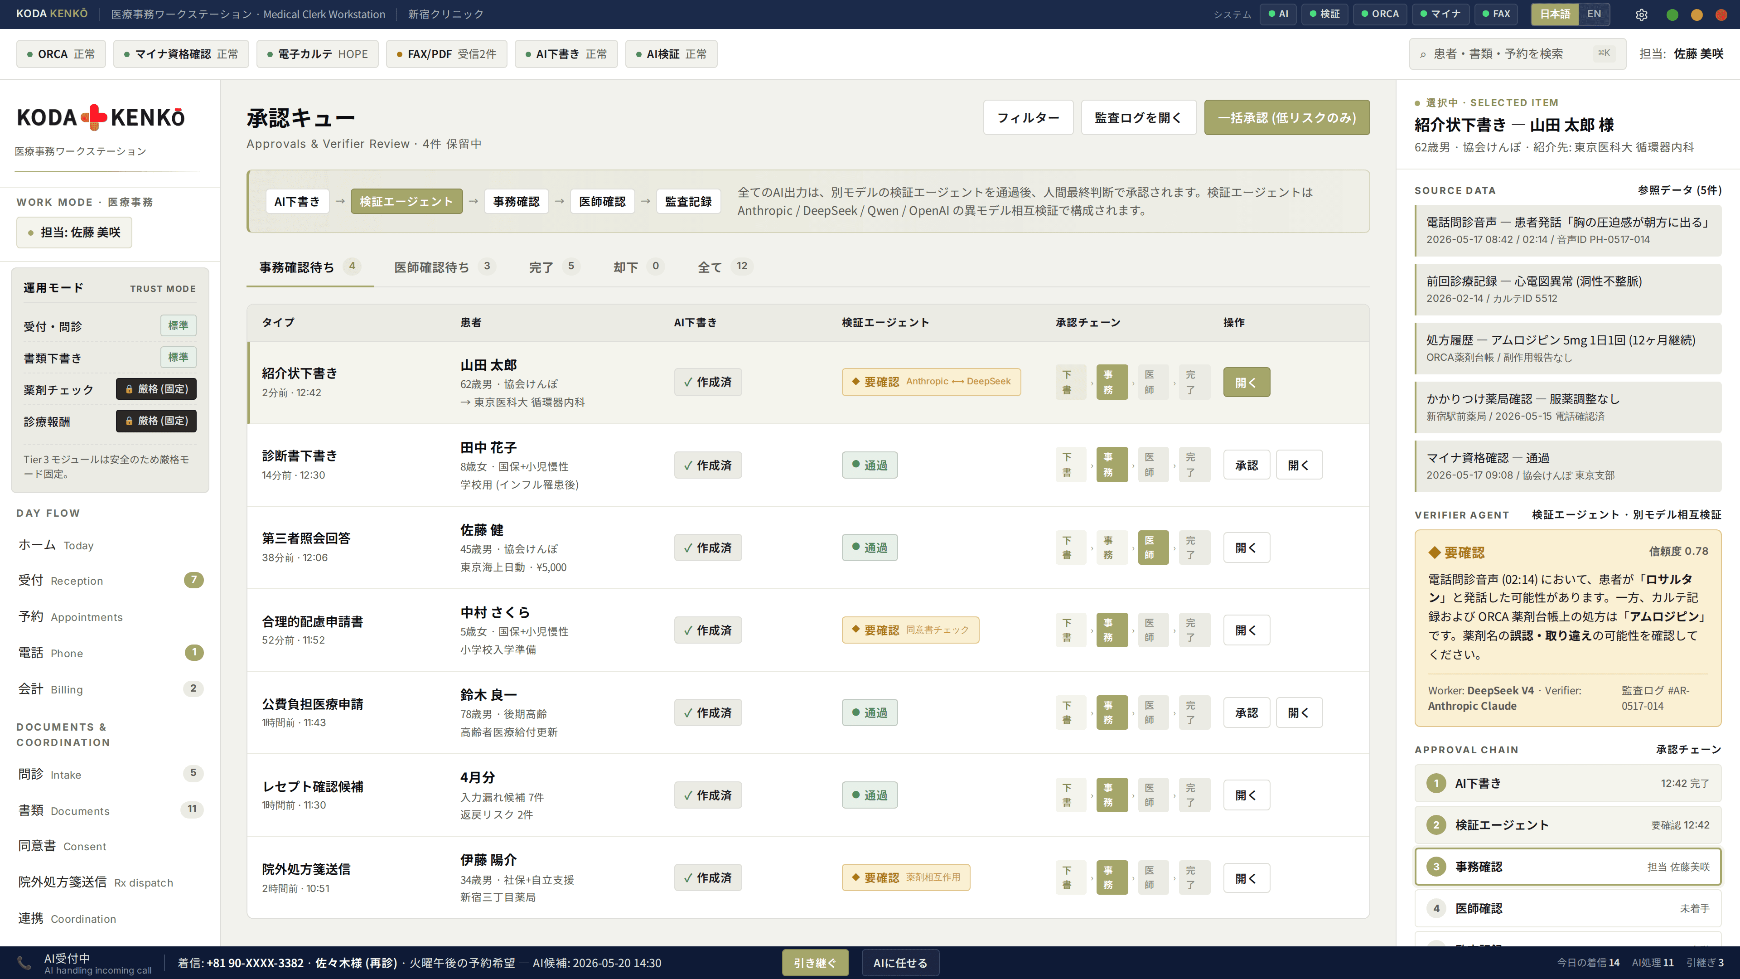The height and width of the screenshot is (979, 1740).
Task: Switch to 完了 tab
Action: (x=554, y=267)
